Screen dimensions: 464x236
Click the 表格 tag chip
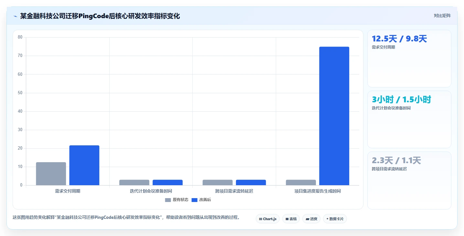tap(291, 219)
